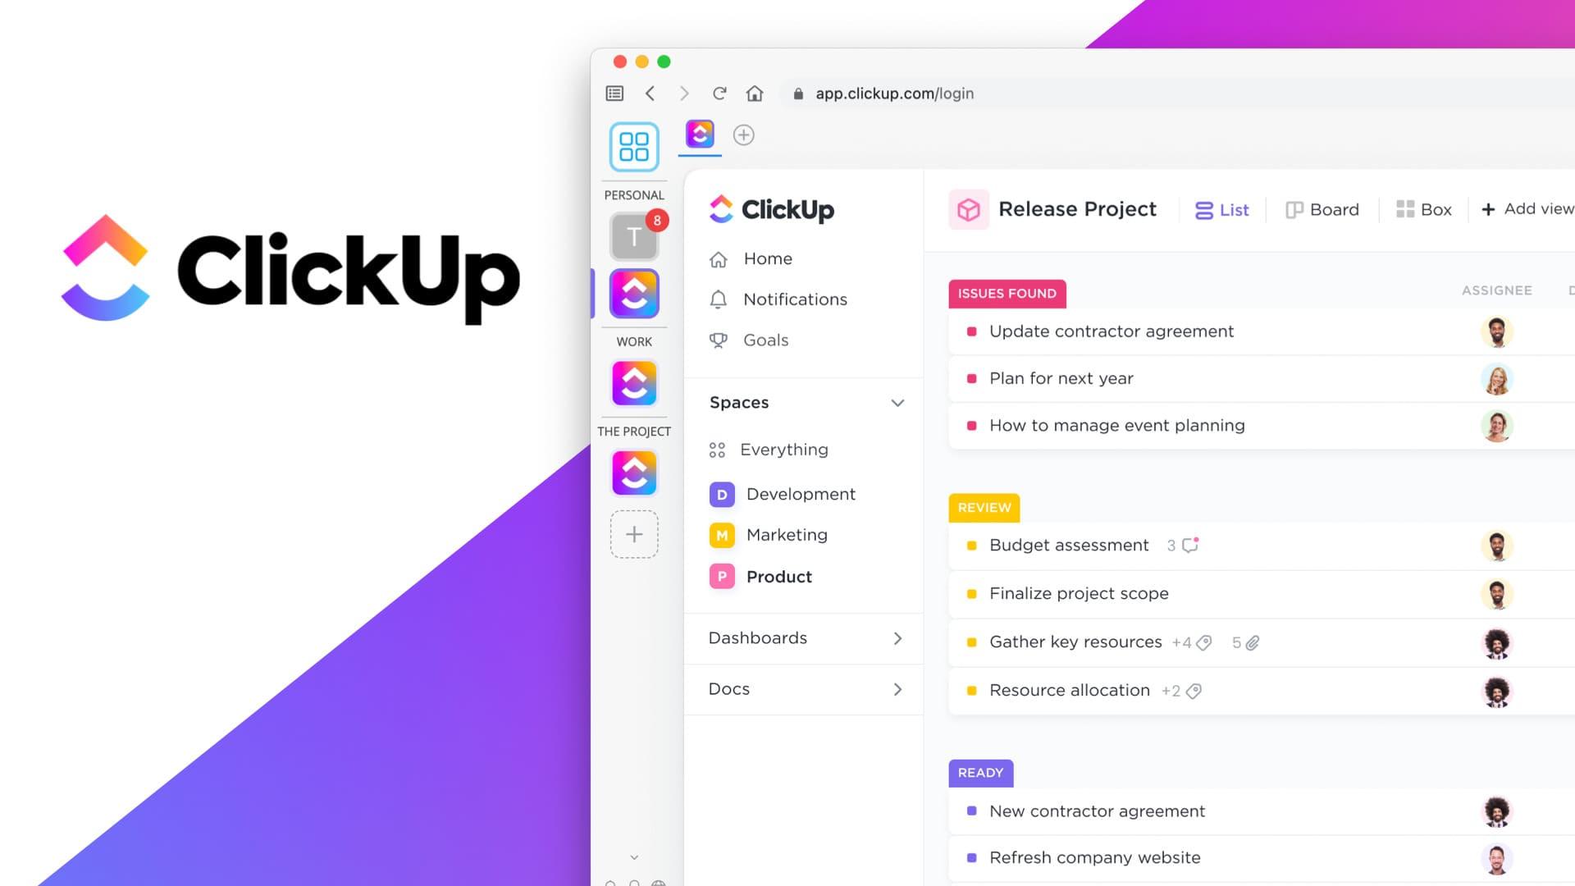
Task: Open the Marketing space
Action: coord(787,534)
